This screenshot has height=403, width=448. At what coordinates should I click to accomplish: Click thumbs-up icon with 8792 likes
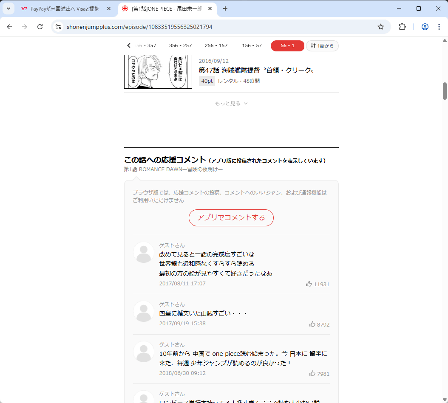(x=312, y=324)
